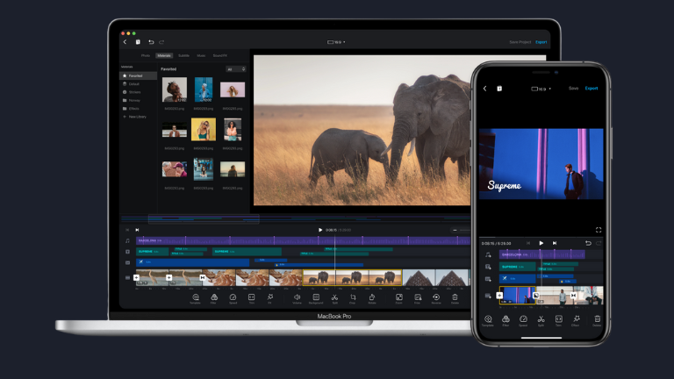Click the project file icon on MacBook
Image resolution: width=674 pixels, height=379 pixels.
point(138,42)
